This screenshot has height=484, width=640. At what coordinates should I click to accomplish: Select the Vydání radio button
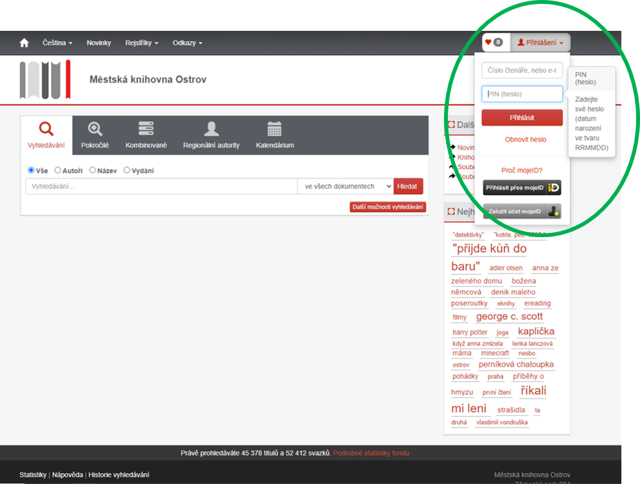click(x=127, y=170)
